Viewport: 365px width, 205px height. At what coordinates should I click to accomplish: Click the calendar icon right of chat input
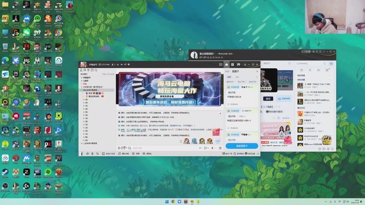tap(220, 148)
